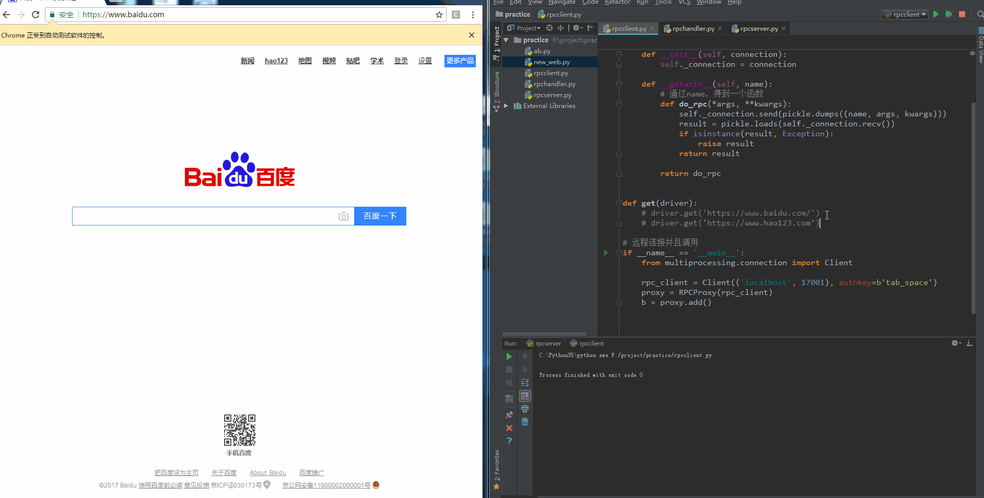The image size is (984, 498).
Task: Toggle the Project tool window stripe
Action: tap(496, 43)
